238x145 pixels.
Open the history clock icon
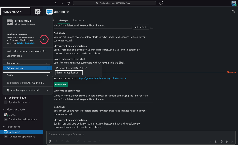click(x=68, y=3)
